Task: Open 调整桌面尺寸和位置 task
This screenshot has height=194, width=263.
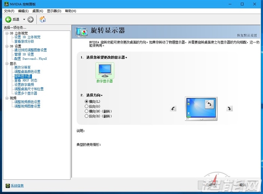Action: click(29, 89)
